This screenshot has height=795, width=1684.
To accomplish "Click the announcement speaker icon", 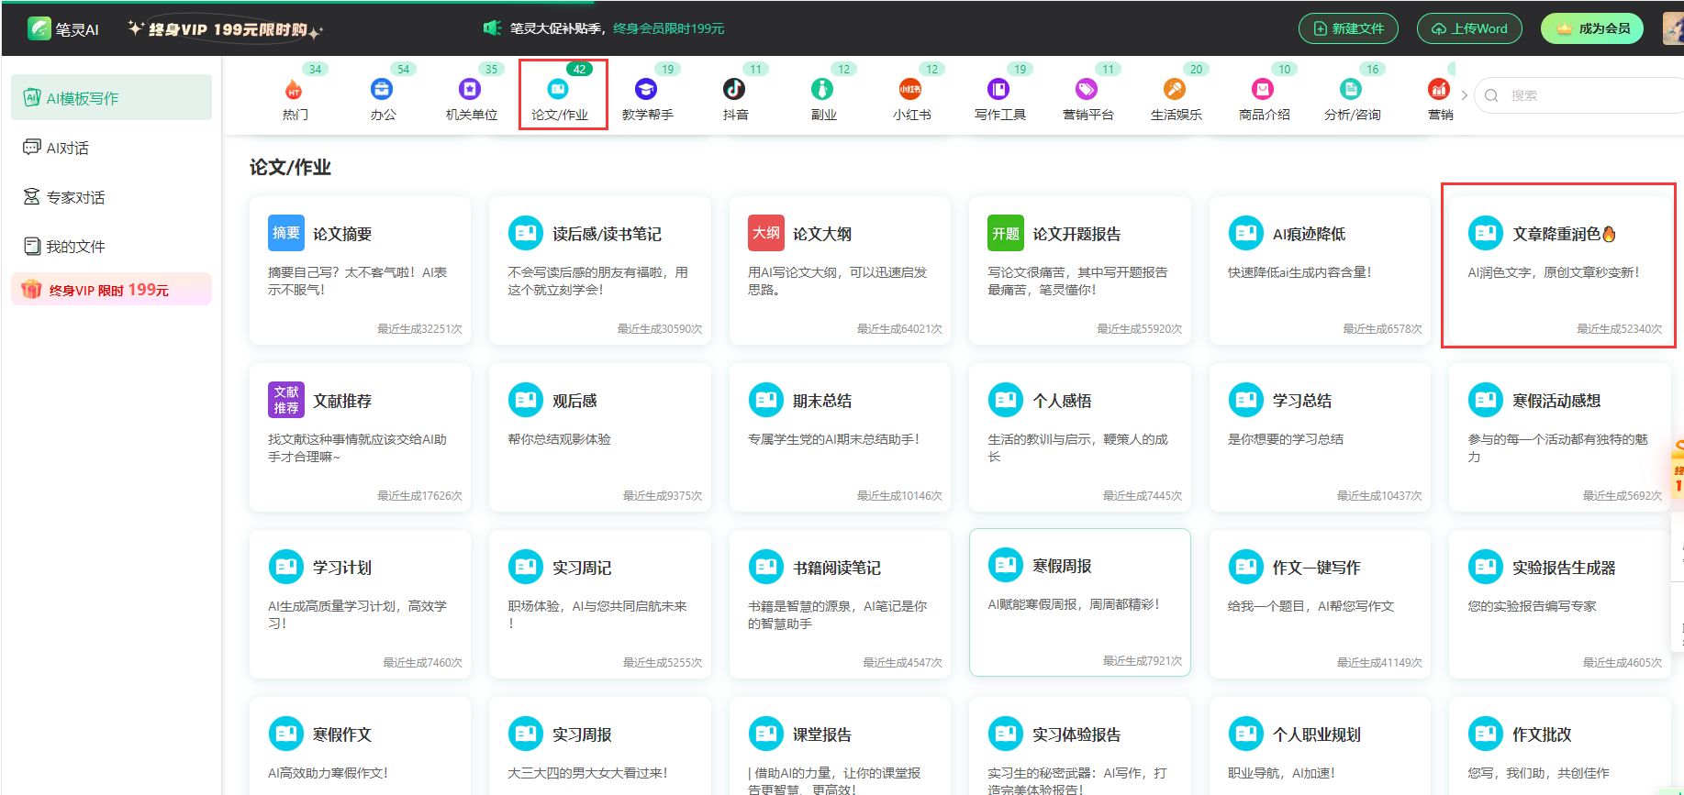I will pyautogui.click(x=492, y=28).
